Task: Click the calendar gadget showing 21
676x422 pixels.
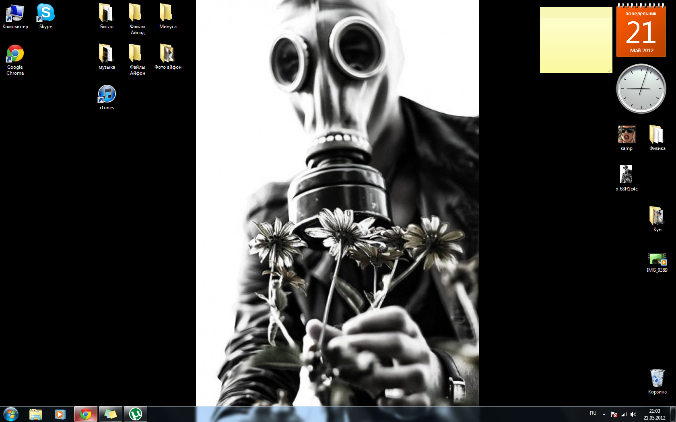Action: tap(641, 30)
